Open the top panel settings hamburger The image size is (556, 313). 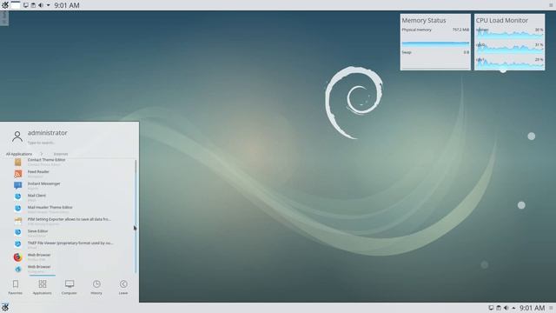tap(551, 5)
